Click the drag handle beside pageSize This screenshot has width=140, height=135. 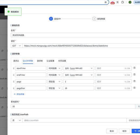[x=14, y=88]
